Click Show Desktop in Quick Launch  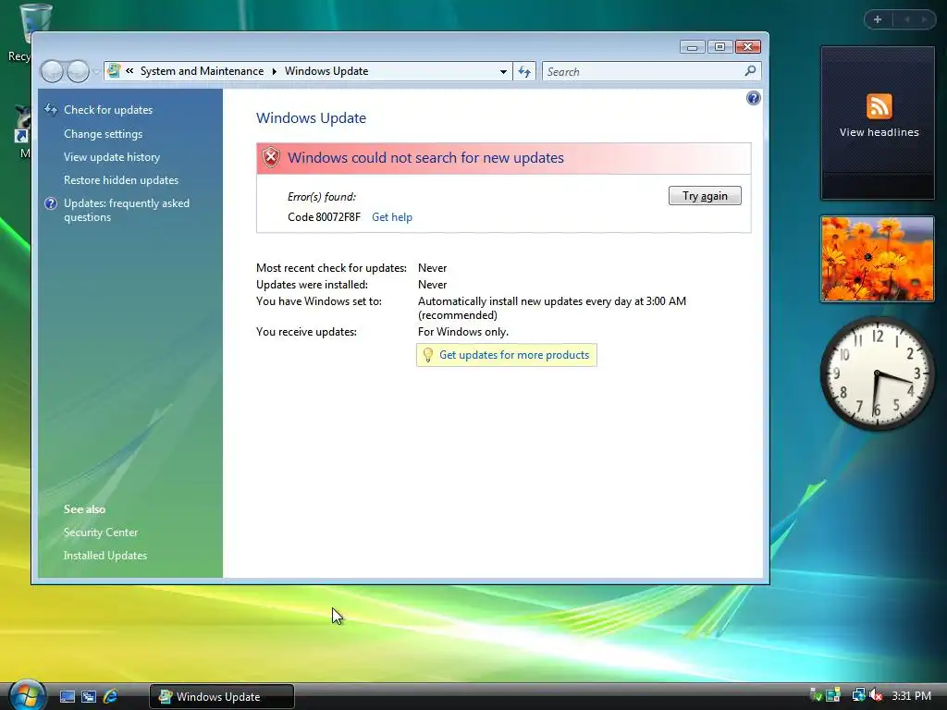[x=67, y=697]
